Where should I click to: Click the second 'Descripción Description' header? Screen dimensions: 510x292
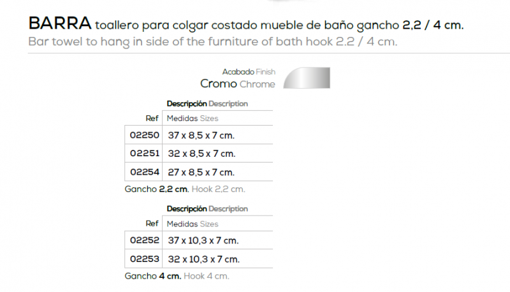[x=207, y=208]
